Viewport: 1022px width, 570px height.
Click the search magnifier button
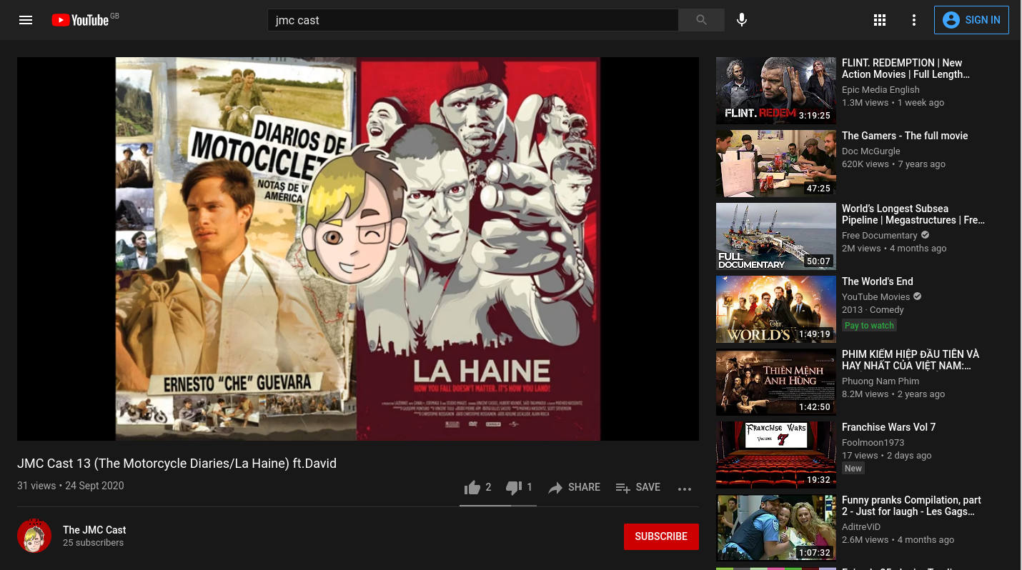click(x=701, y=20)
